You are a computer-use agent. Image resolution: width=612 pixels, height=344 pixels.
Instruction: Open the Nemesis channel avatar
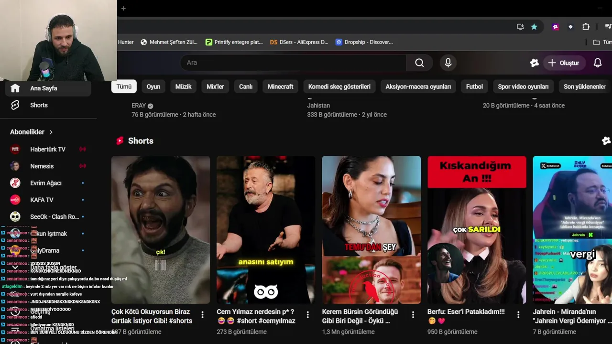15,166
